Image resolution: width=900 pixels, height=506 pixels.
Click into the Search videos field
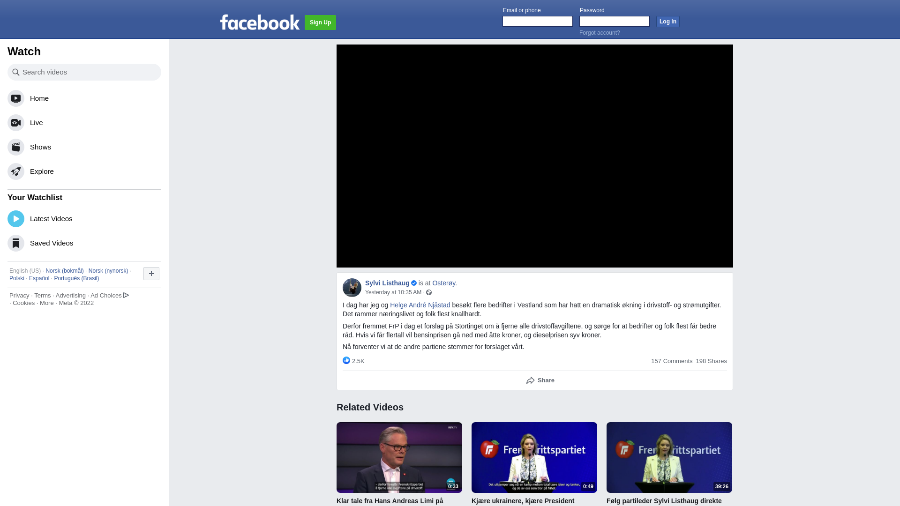84,72
